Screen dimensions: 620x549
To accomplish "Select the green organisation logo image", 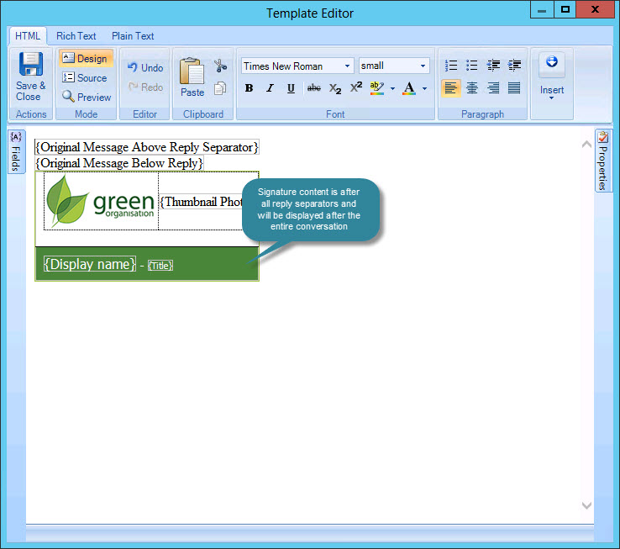I will (x=101, y=201).
